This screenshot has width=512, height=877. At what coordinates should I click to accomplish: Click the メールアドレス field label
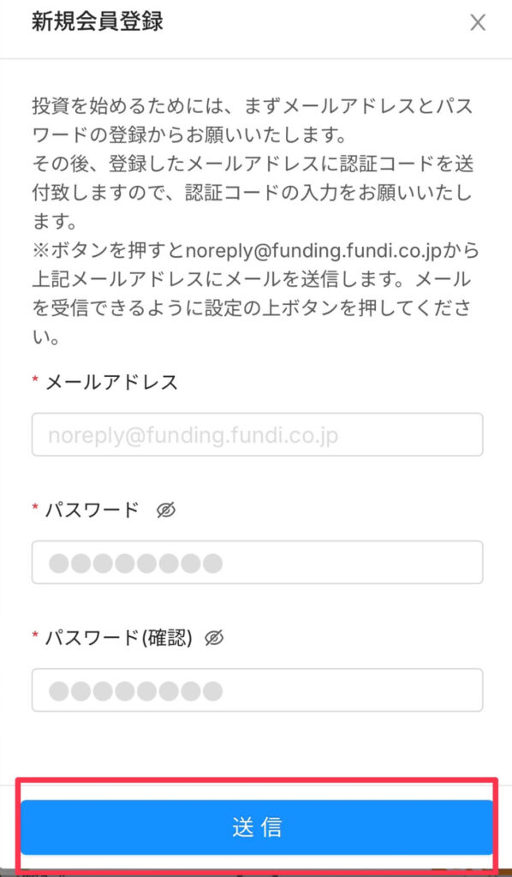pos(111,383)
